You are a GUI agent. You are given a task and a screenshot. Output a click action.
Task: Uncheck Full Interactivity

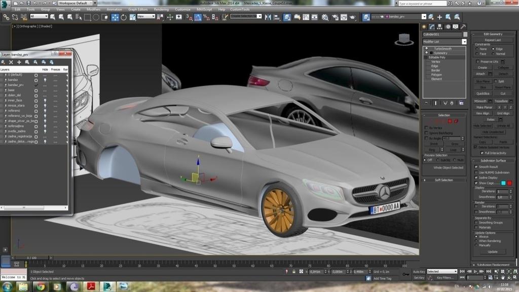coord(482,153)
